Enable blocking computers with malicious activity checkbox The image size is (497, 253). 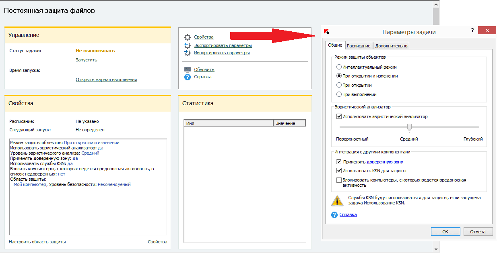tap(339, 180)
